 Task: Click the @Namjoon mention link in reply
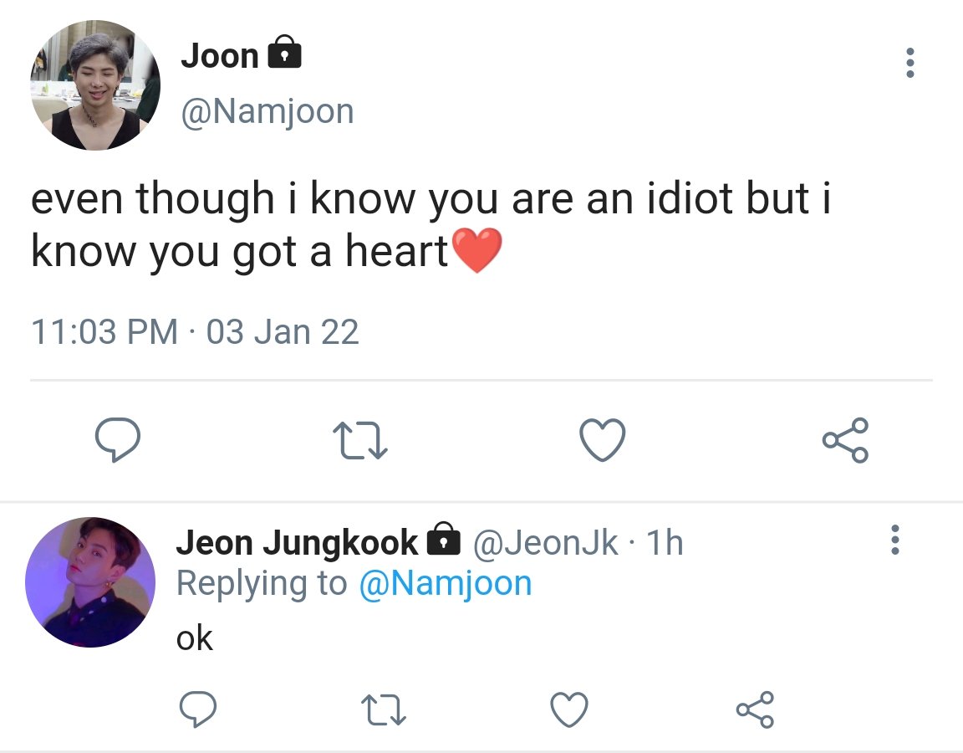[446, 583]
